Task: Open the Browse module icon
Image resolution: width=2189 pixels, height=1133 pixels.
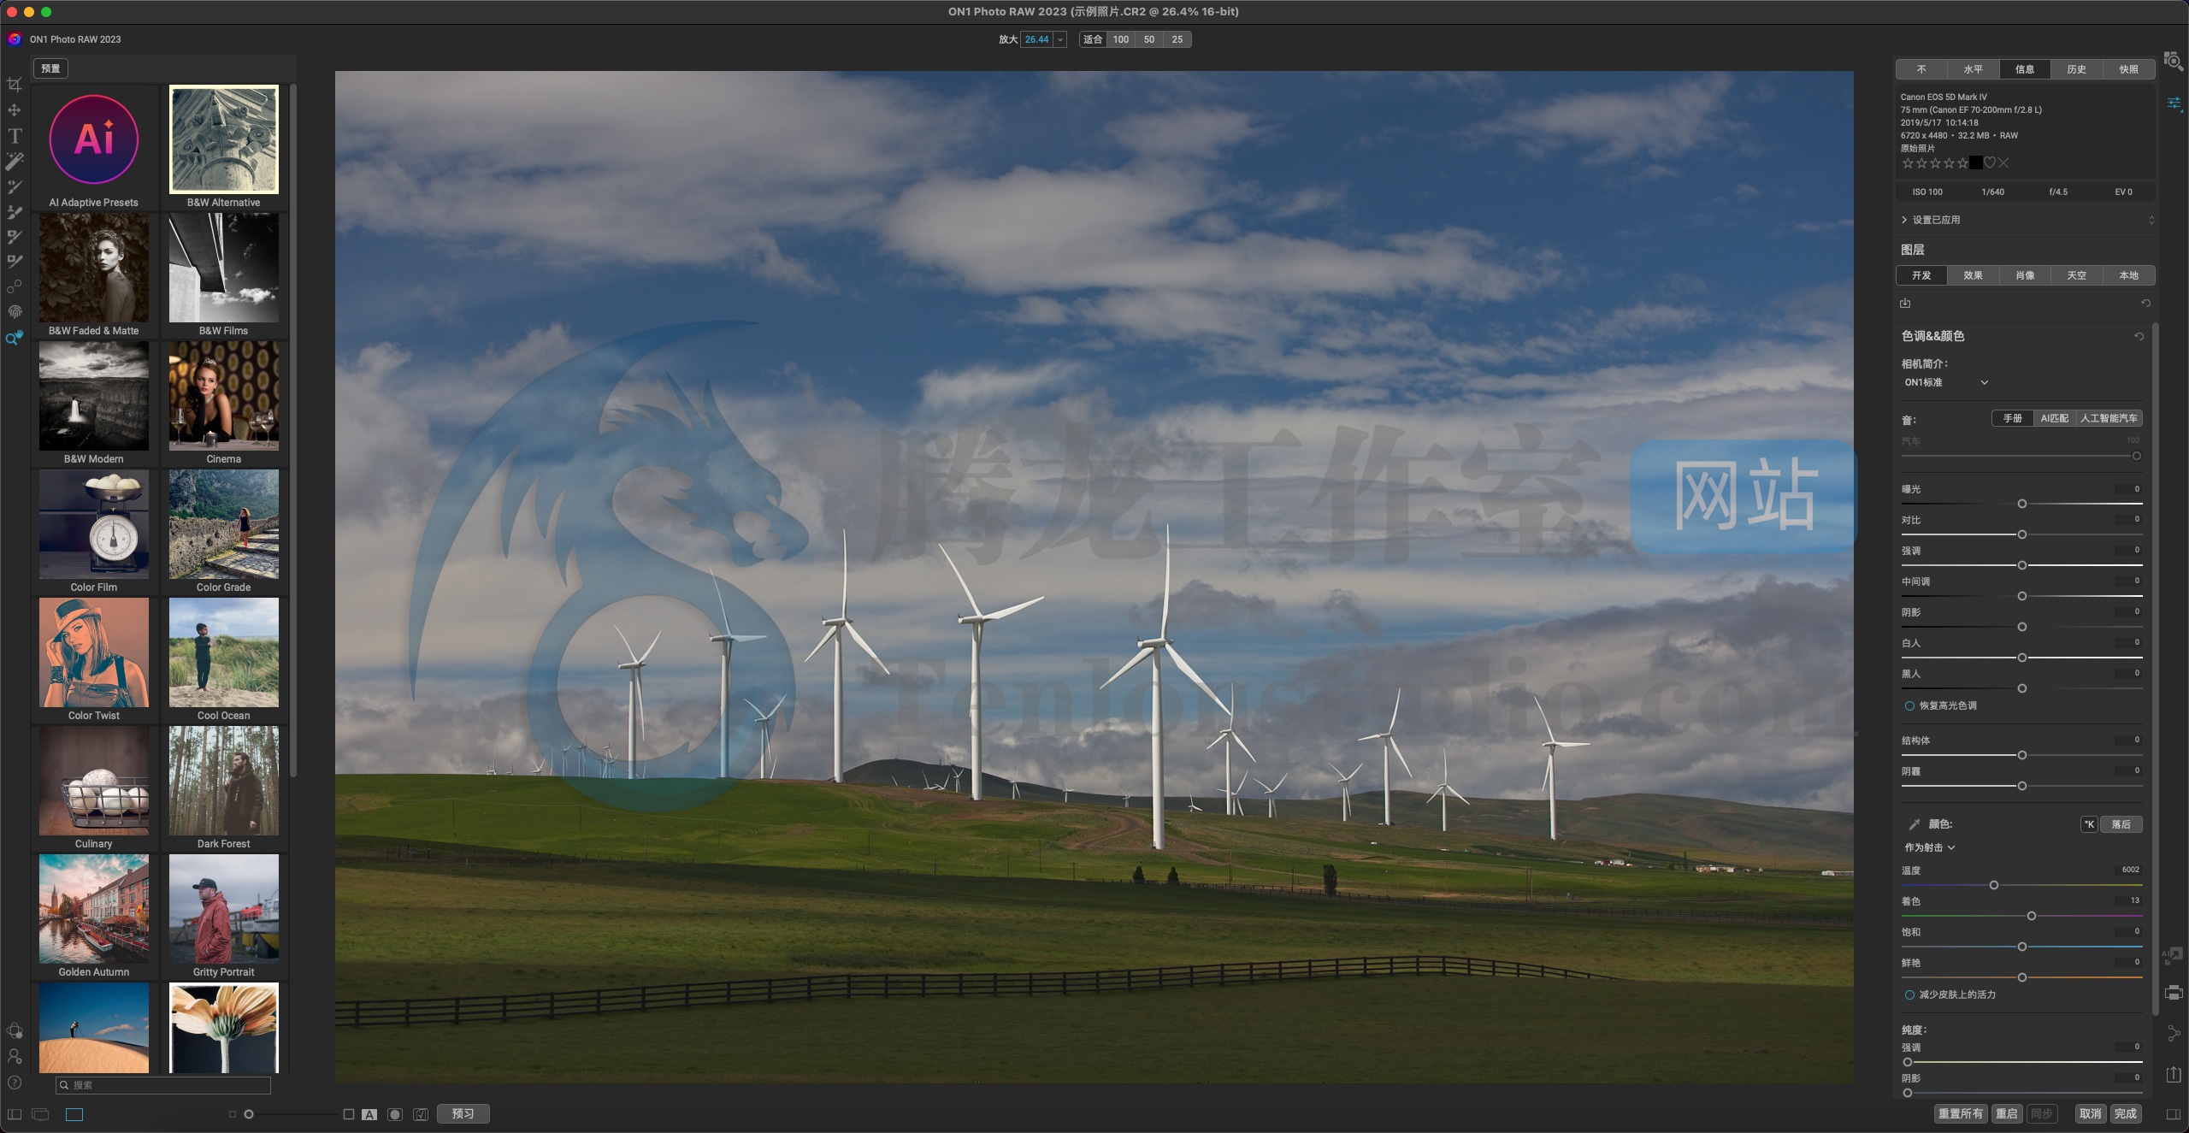Action: pos(2173,62)
